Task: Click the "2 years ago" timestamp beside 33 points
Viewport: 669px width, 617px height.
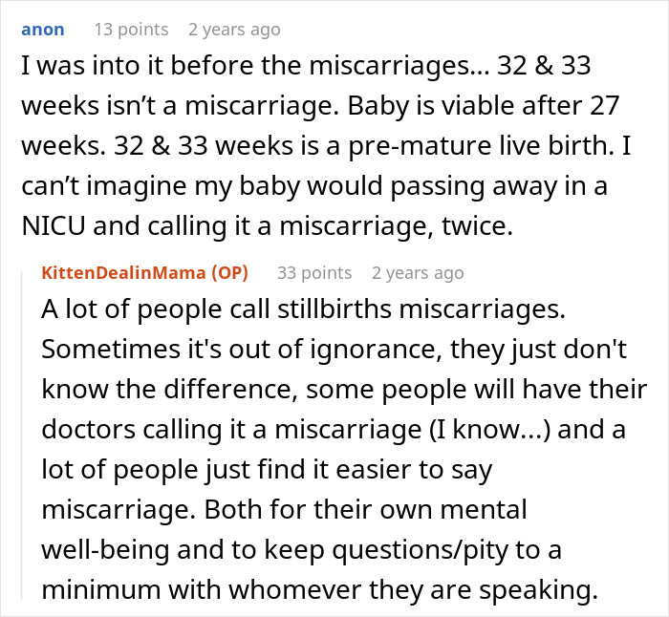Action: [418, 273]
